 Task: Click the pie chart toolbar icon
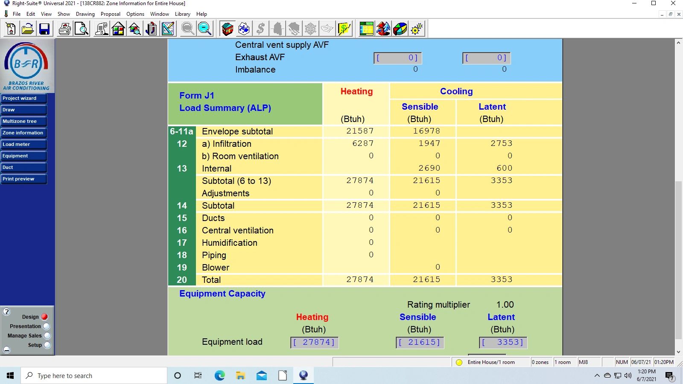tap(400, 29)
